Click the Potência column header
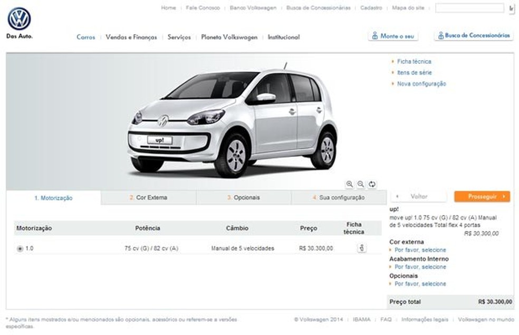519x335 pixels. (x=148, y=228)
